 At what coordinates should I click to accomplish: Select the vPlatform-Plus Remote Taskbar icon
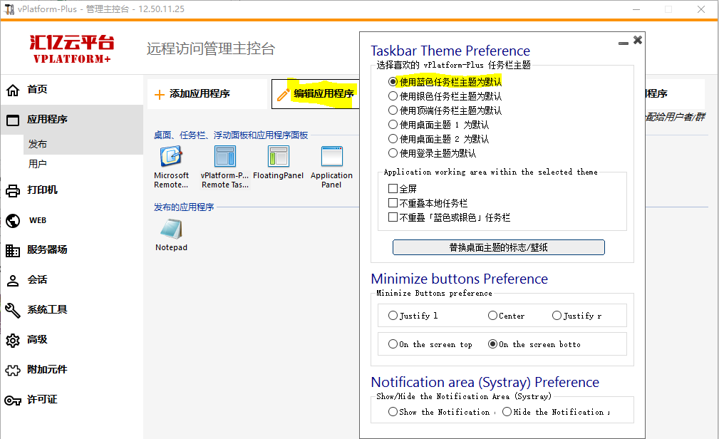(x=224, y=157)
